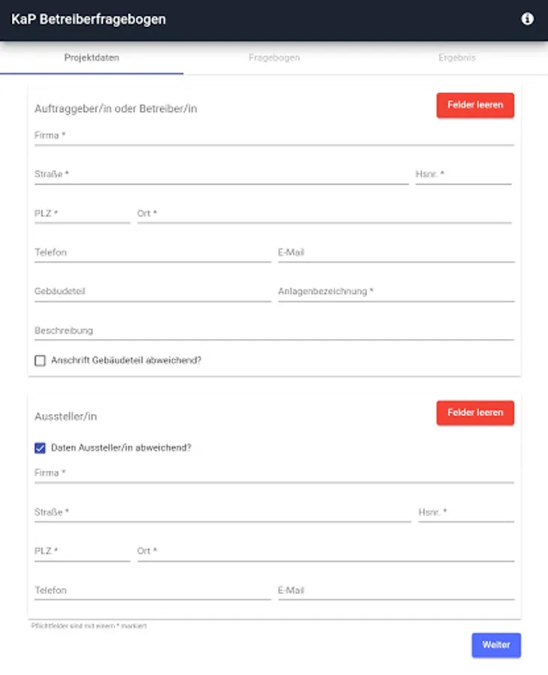Click the E-Mail field in Auftraggeber/in section
The height and width of the screenshot is (675, 548).
[x=396, y=253]
